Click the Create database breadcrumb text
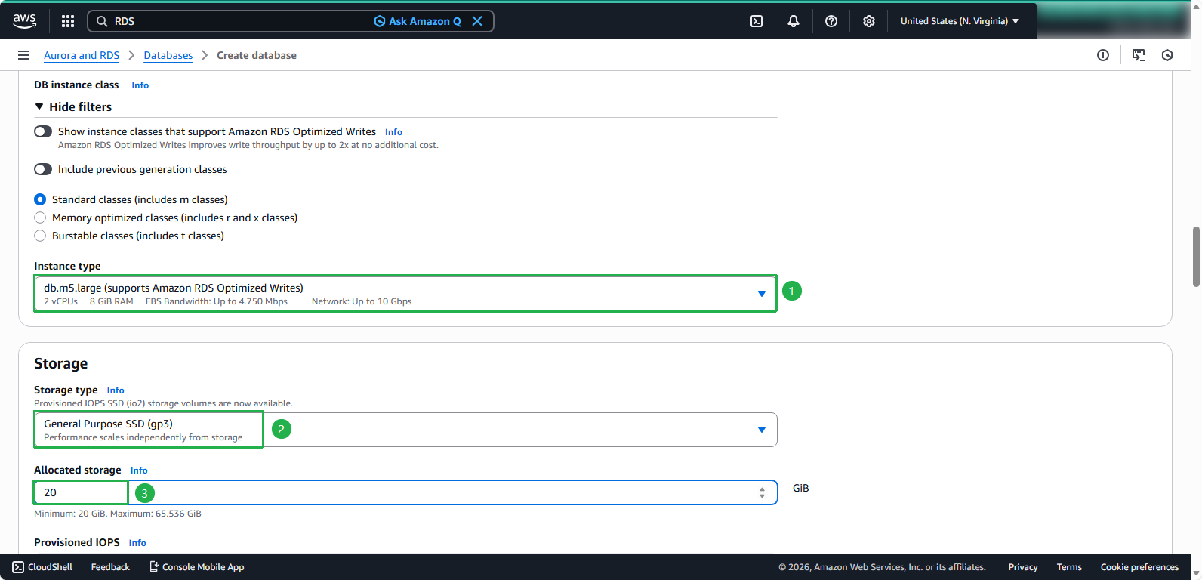Viewport: 1202px width, 580px height. point(257,55)
